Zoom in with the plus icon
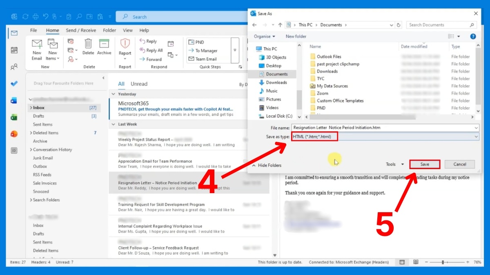490x275 pixels. coord(468,262)
